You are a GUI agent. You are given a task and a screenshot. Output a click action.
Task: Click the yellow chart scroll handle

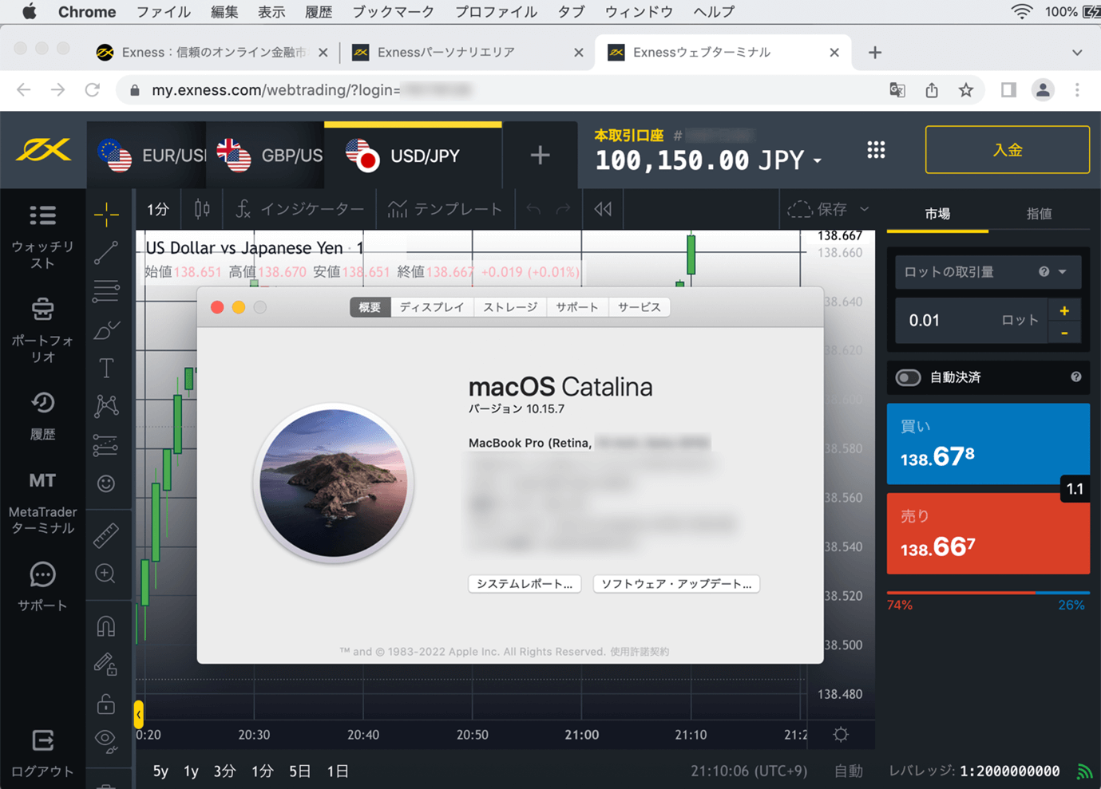tap(139, 714)
